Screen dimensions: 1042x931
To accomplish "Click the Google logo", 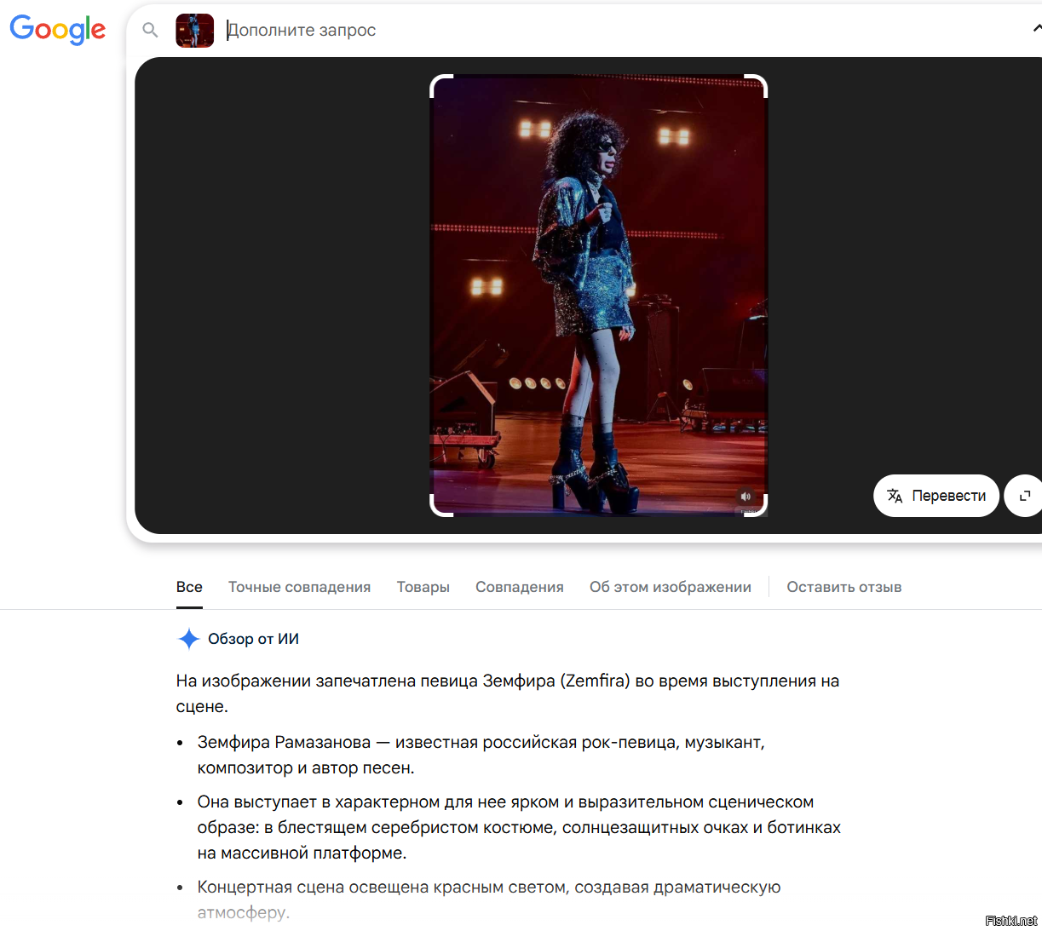I will tap(58, 29).
